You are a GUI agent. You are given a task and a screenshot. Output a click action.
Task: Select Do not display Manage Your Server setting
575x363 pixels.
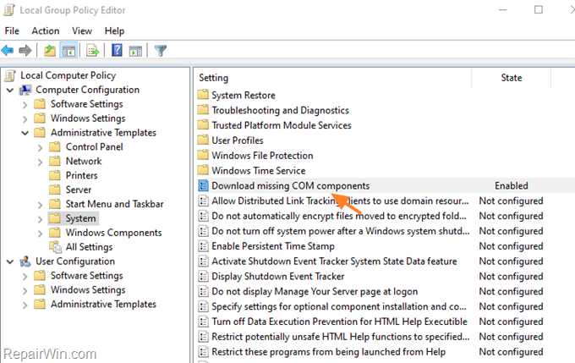point(315,291)
